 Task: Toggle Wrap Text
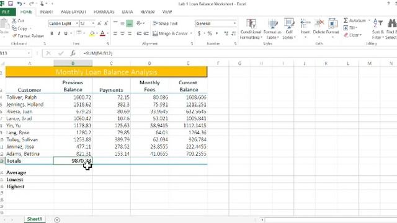click(x=165, y=24)
